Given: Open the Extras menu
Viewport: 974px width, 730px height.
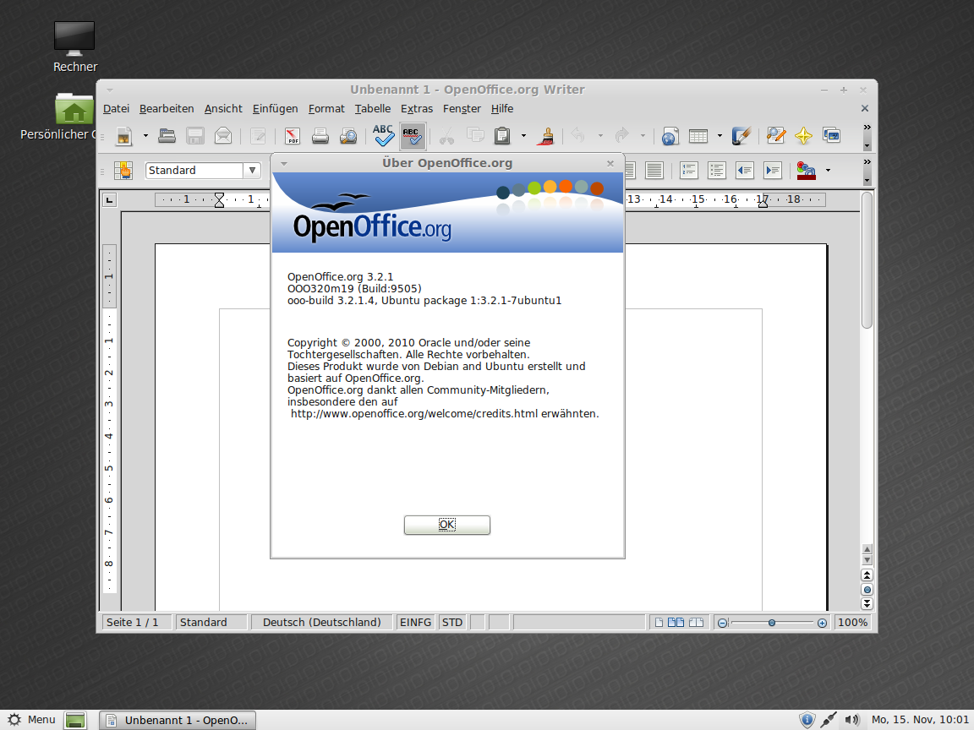Looking at the screenshot, I should tap(416, 109).
